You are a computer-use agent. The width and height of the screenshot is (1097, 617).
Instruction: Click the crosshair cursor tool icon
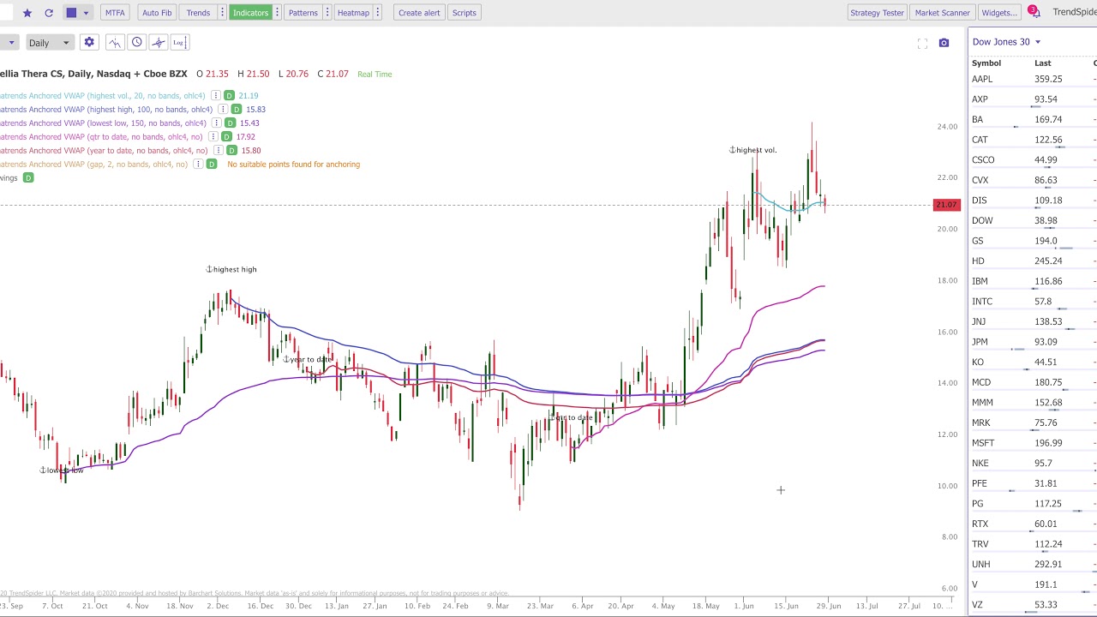[x=158, y=43]
